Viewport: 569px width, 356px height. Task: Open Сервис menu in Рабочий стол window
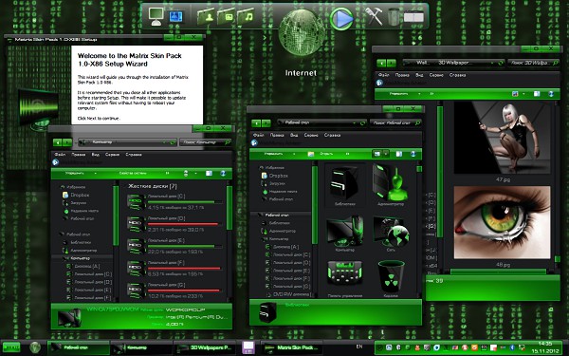311,135
